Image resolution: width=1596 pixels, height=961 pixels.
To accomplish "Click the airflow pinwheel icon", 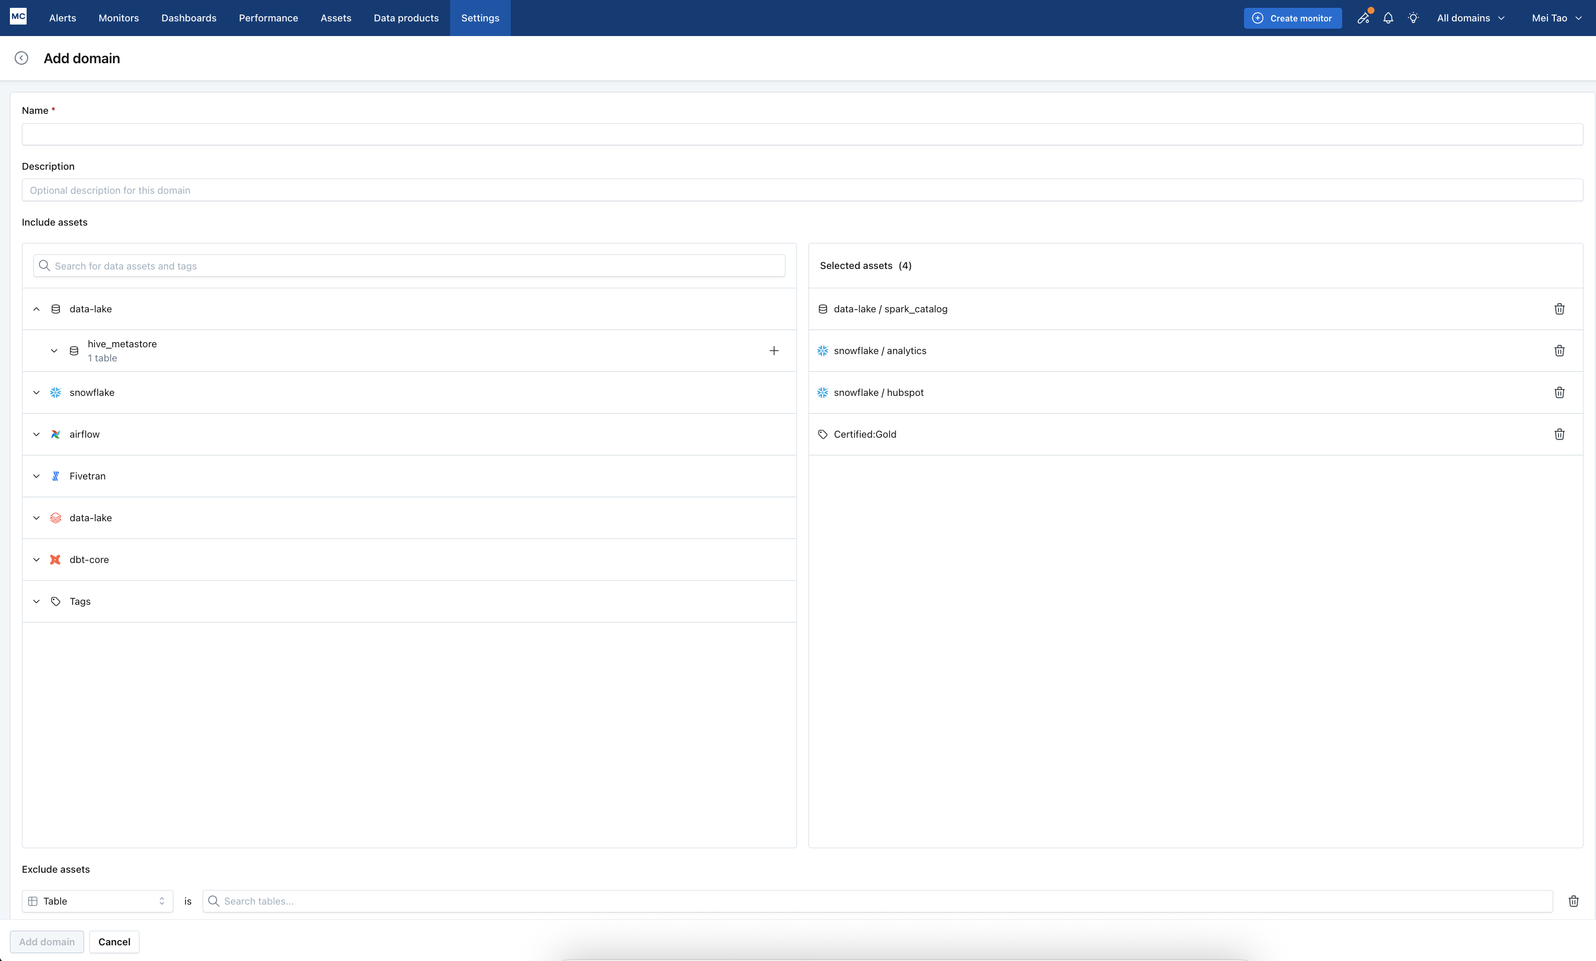I will coord(56,434).
